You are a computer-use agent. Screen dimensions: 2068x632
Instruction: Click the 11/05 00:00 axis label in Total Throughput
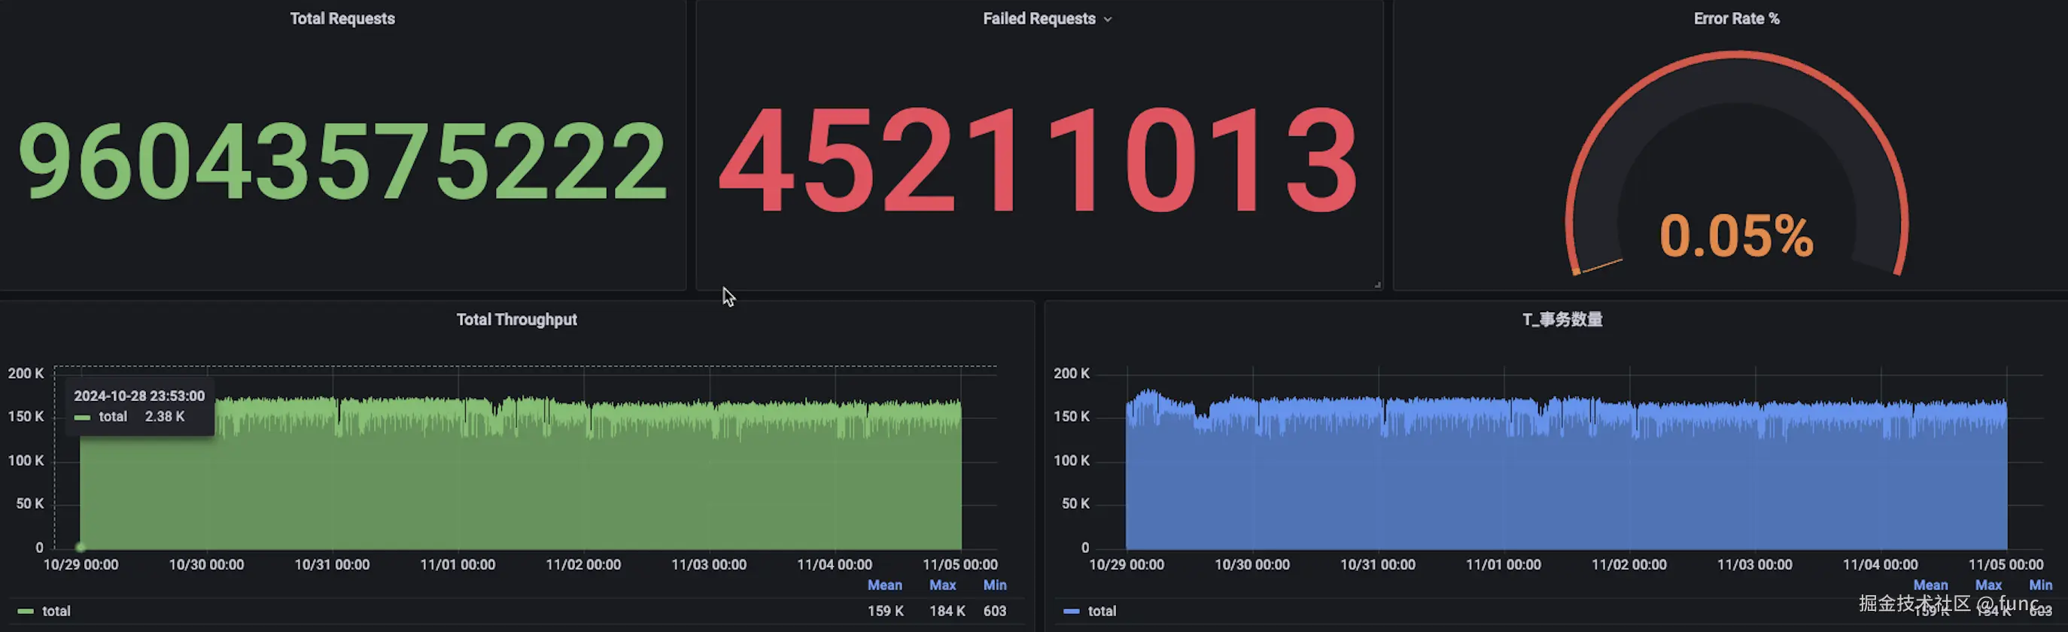click(960, 564)
